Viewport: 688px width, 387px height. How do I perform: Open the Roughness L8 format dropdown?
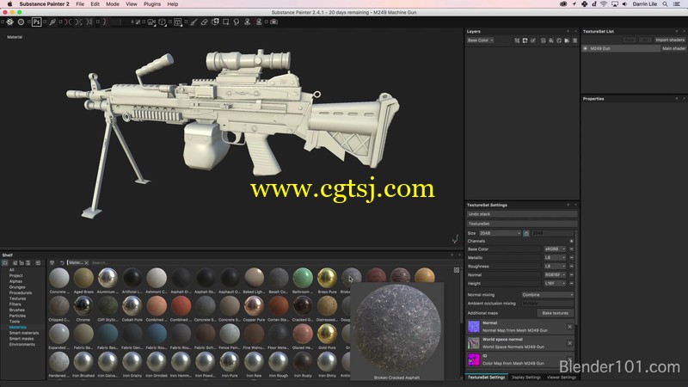[x=555, y=267]
